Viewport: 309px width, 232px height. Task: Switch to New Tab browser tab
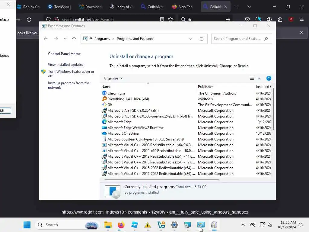(x=183, y=7)
